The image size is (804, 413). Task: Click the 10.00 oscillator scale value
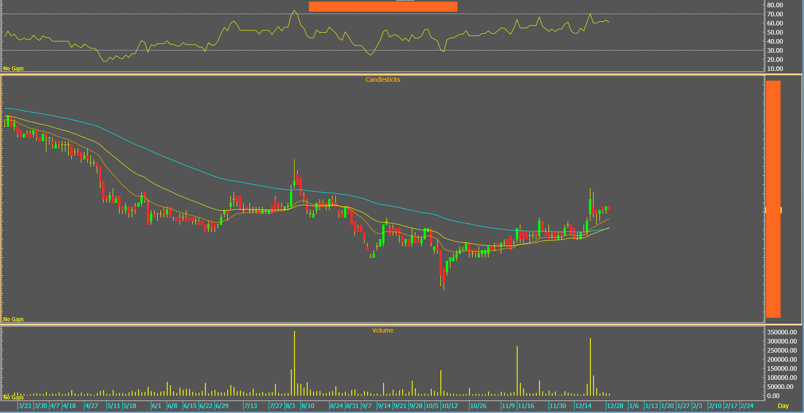tap(775, 69)
